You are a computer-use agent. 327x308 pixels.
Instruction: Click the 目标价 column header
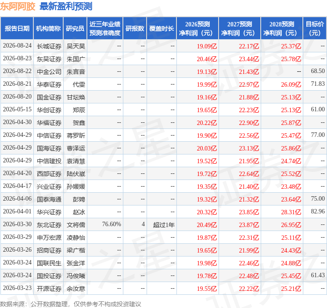pyautogui.click(x=314, y=29)
